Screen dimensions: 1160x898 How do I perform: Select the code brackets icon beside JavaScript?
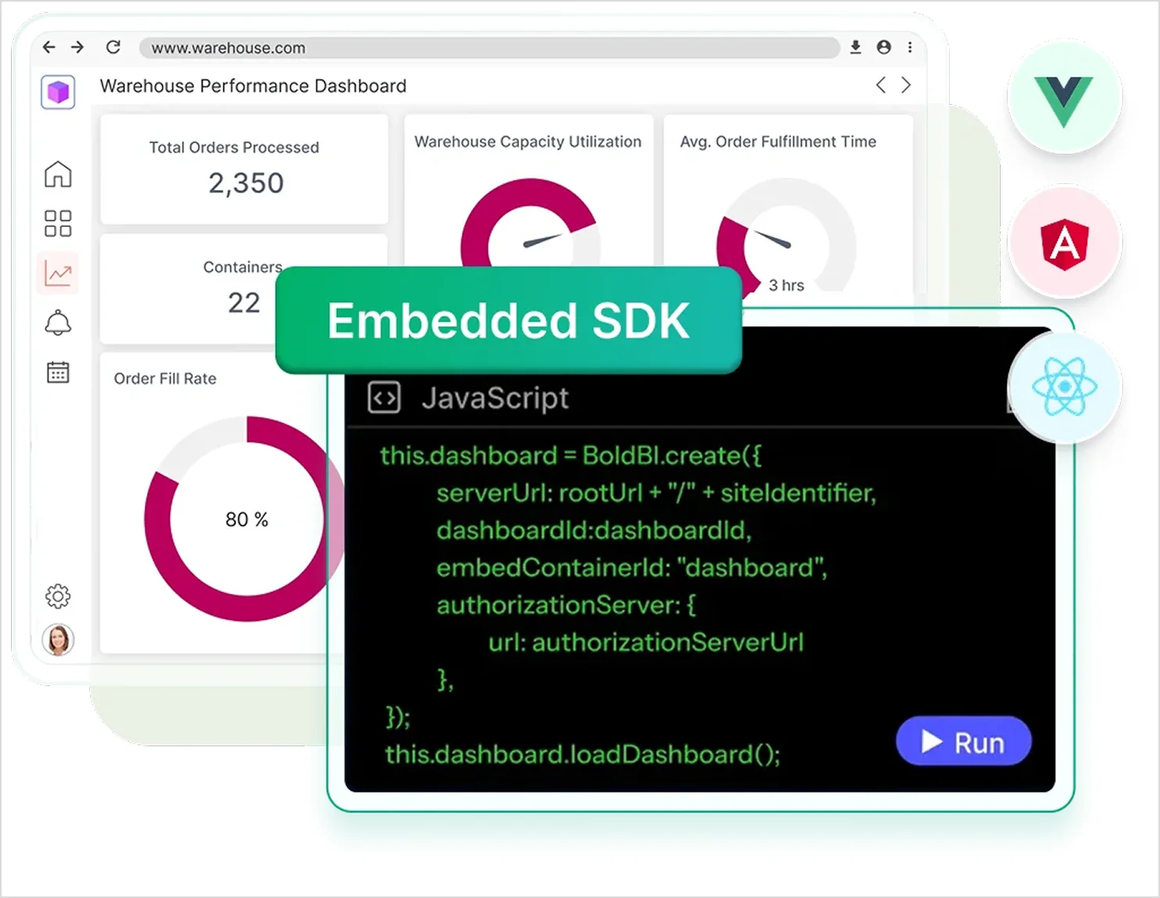pyautogui.click(x=384, y=397)
